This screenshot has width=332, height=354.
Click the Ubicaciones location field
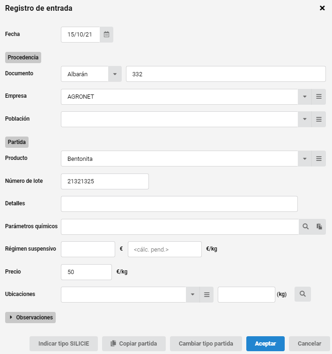(124, 295)
